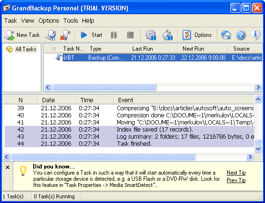The image size is (265, 203).
Task: Select log entry 41 Moving
Action: click(x=129, y=123)
